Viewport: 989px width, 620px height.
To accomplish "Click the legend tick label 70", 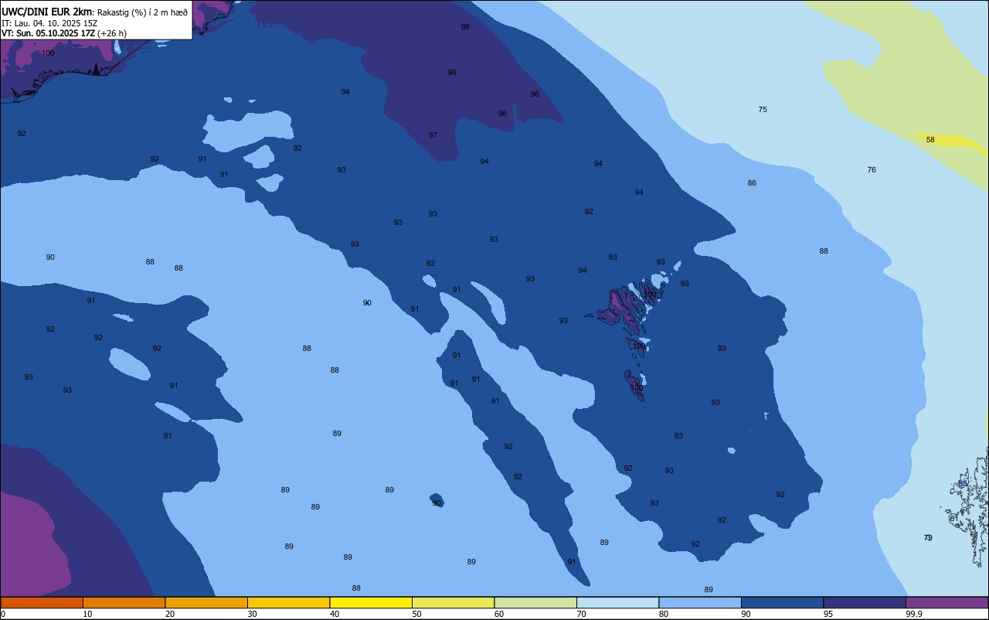I will coord(581,614).
